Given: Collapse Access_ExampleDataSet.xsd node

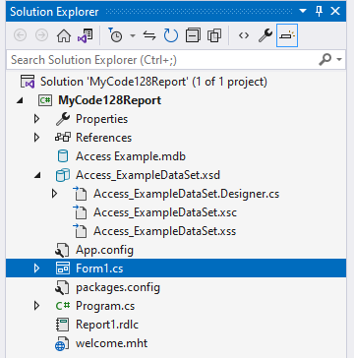Looking at the screenshot, I should click(x=37, y=175).
